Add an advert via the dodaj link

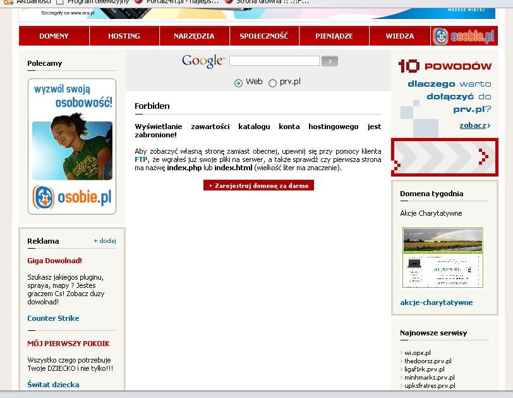tap(105, 241)
